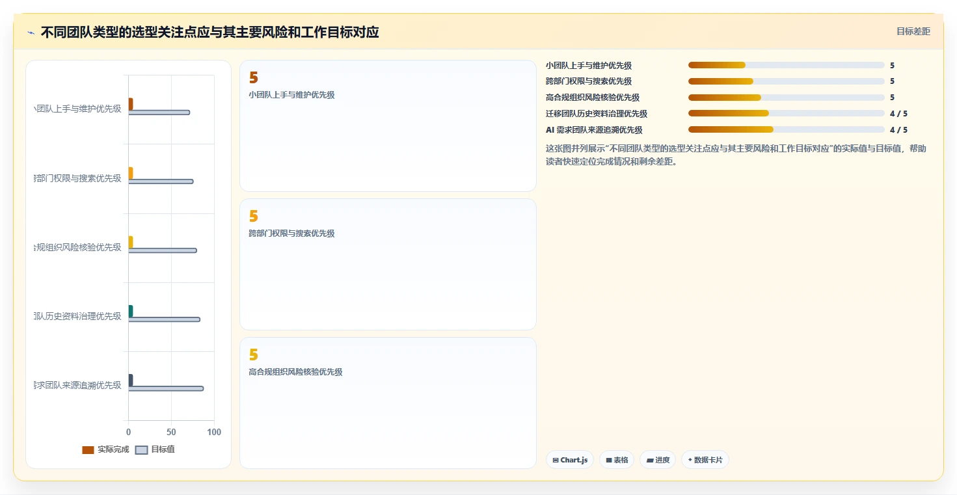The height and width of the screenshot is (495, 957).
Task: Click progress bar for 迁移团队历史资料治理优先级
Action: coord(786,113)
